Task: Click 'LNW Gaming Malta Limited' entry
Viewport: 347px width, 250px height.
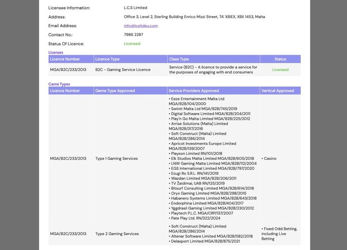Action: click(x=213, y=164)
